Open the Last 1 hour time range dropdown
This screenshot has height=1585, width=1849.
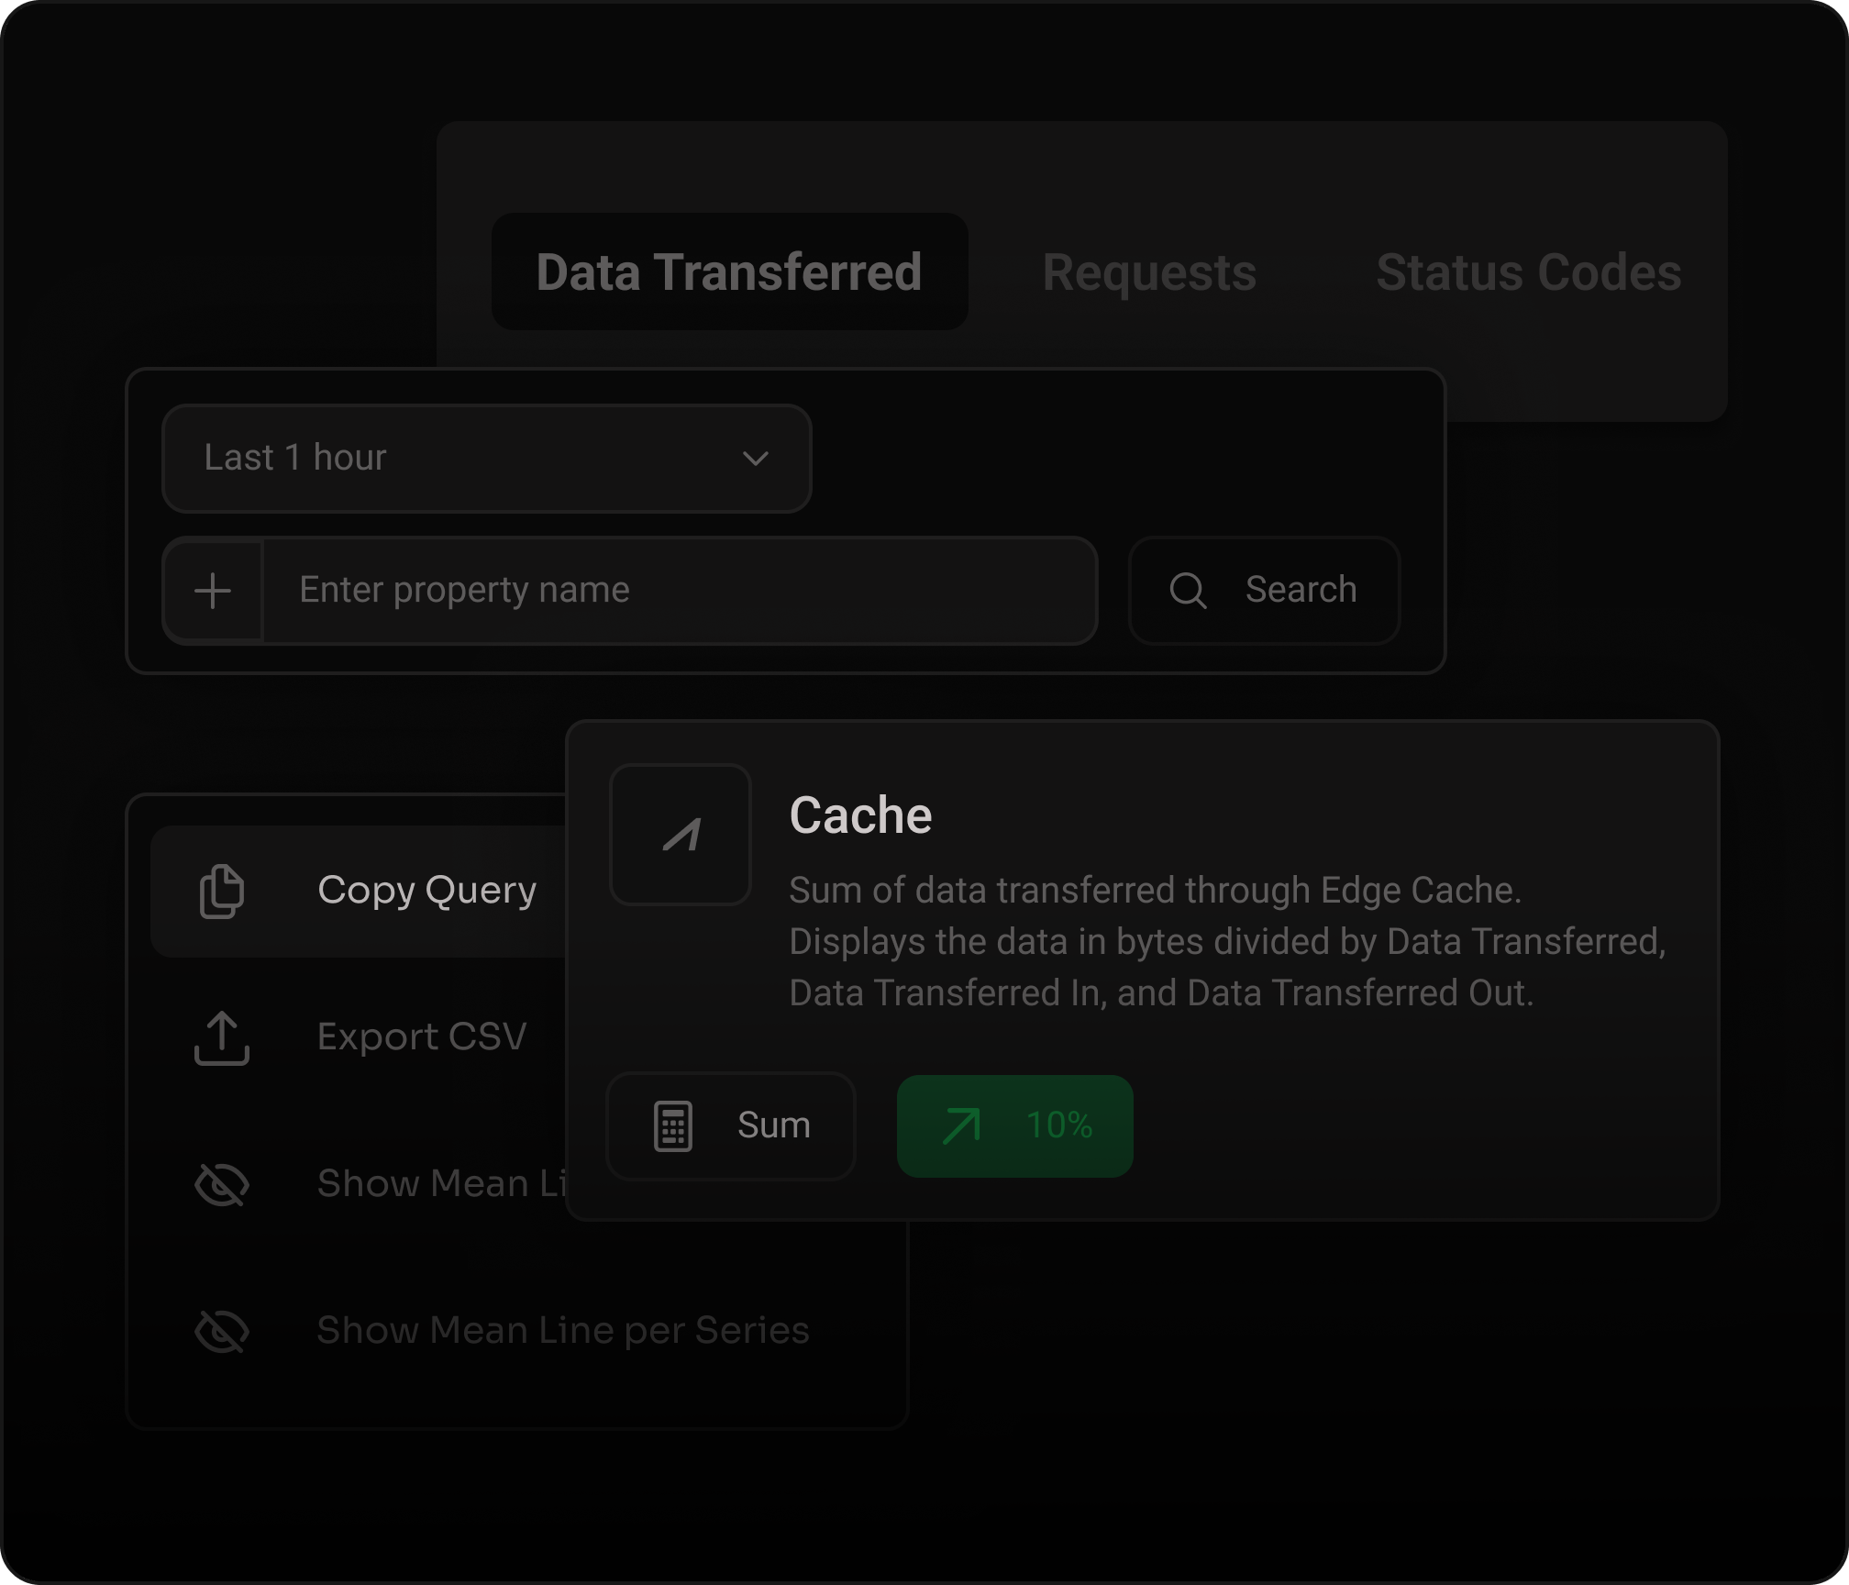[x=486, y=459]
